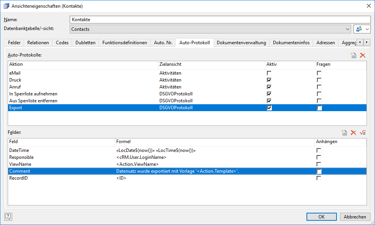
Task: Confirm the dialog with OK
Action: coord(321,217)
